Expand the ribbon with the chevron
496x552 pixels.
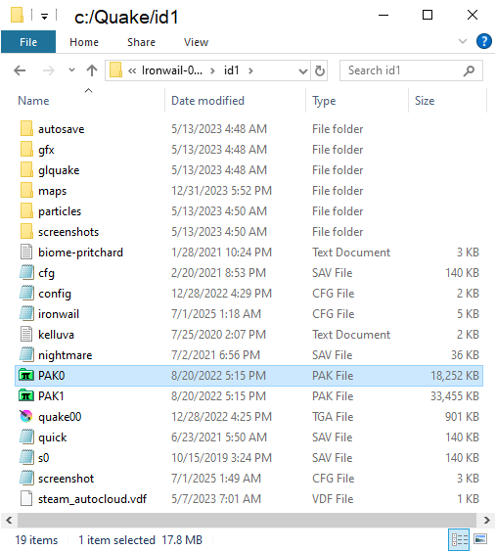pyautogui.click(x=463, y=41)
